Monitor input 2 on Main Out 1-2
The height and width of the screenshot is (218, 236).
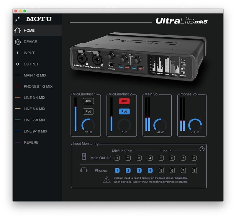pos(128,158)
